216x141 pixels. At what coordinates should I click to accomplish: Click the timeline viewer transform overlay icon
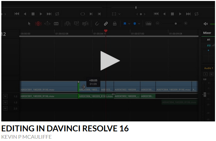(x=114, y=14)
